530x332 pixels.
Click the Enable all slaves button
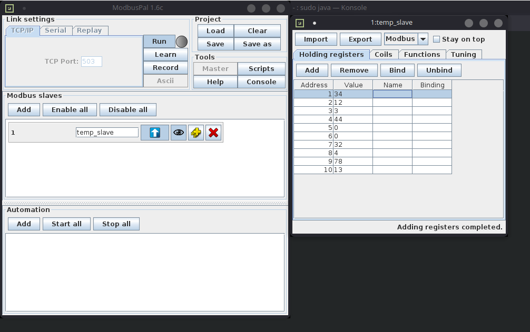[70, 109]
